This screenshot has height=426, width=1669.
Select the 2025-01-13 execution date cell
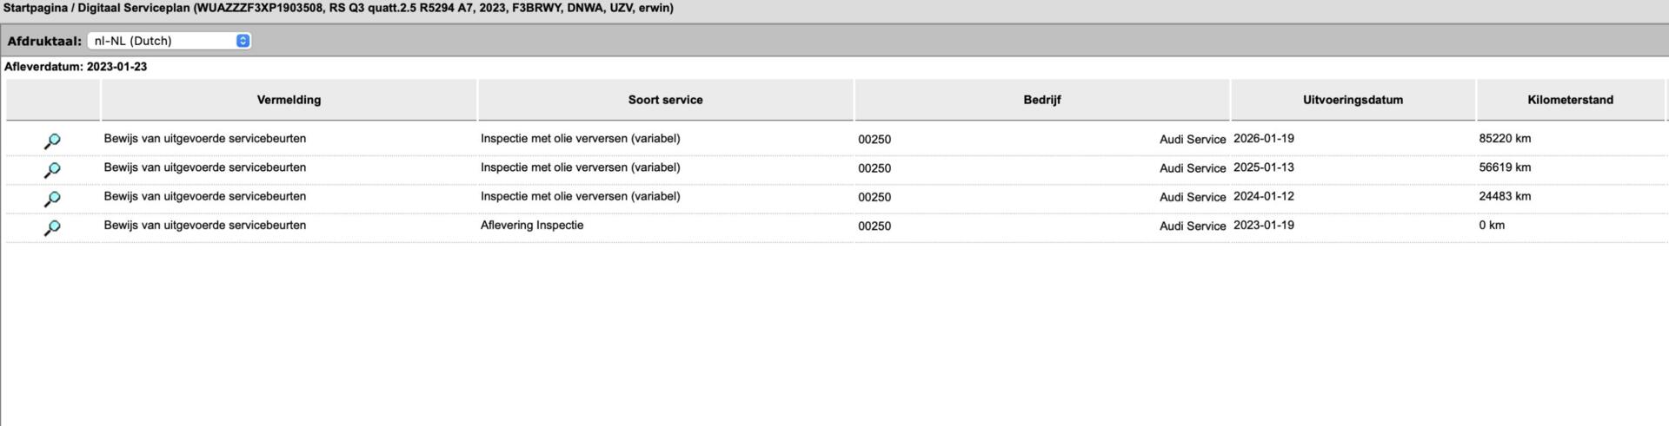click(1263, 167)
